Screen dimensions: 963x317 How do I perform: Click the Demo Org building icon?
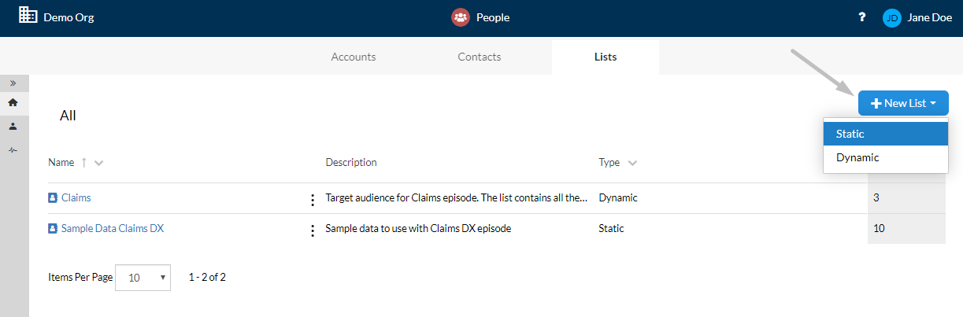coord(28,15)
